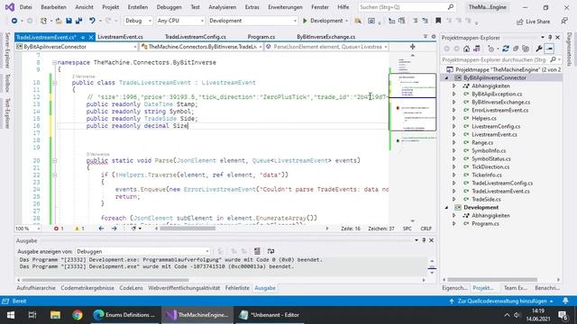
Task: Collapse the ByBitApiInverseConnector project node
Action: point(447,78)
